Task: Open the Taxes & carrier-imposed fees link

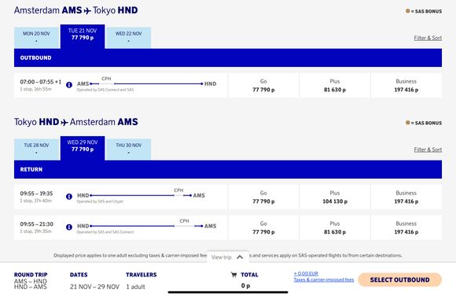Action: point(324,279)
